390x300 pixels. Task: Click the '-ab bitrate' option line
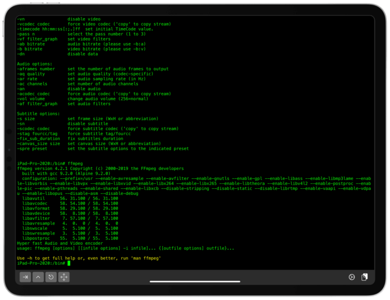[x=81, y=44]
